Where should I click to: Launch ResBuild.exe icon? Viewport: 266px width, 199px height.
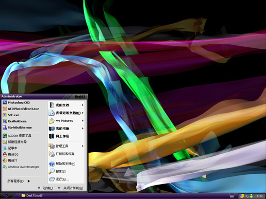[x=5, y=121]
